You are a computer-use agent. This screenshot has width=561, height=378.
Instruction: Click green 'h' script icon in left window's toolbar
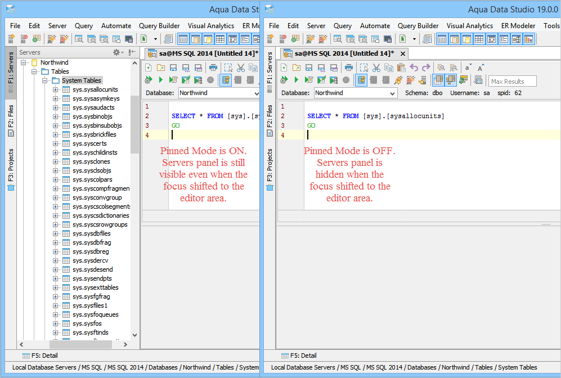144,39
